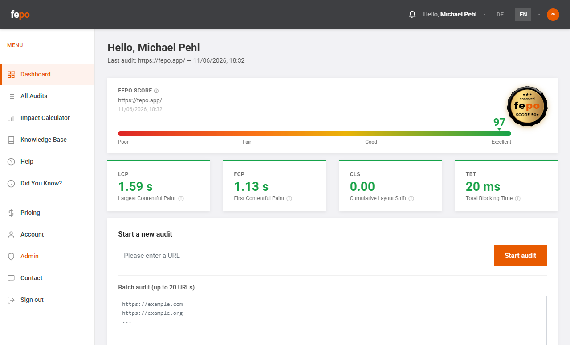Open the Contact page

pos(47,278)
